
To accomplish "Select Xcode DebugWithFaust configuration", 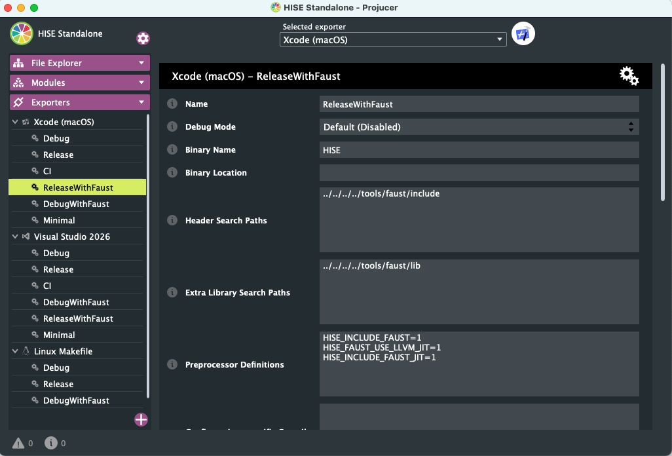I will coord(77,204).
